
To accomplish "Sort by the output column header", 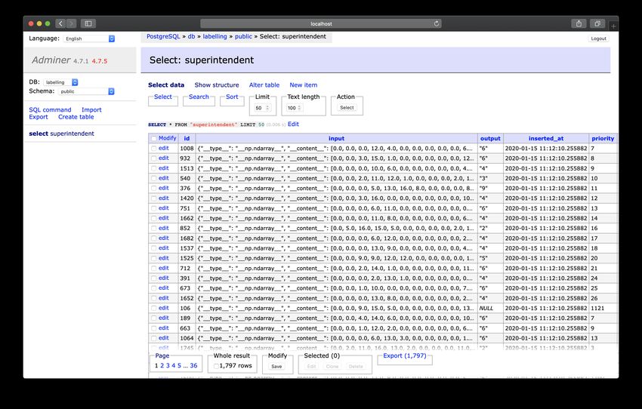I will 490,139.
